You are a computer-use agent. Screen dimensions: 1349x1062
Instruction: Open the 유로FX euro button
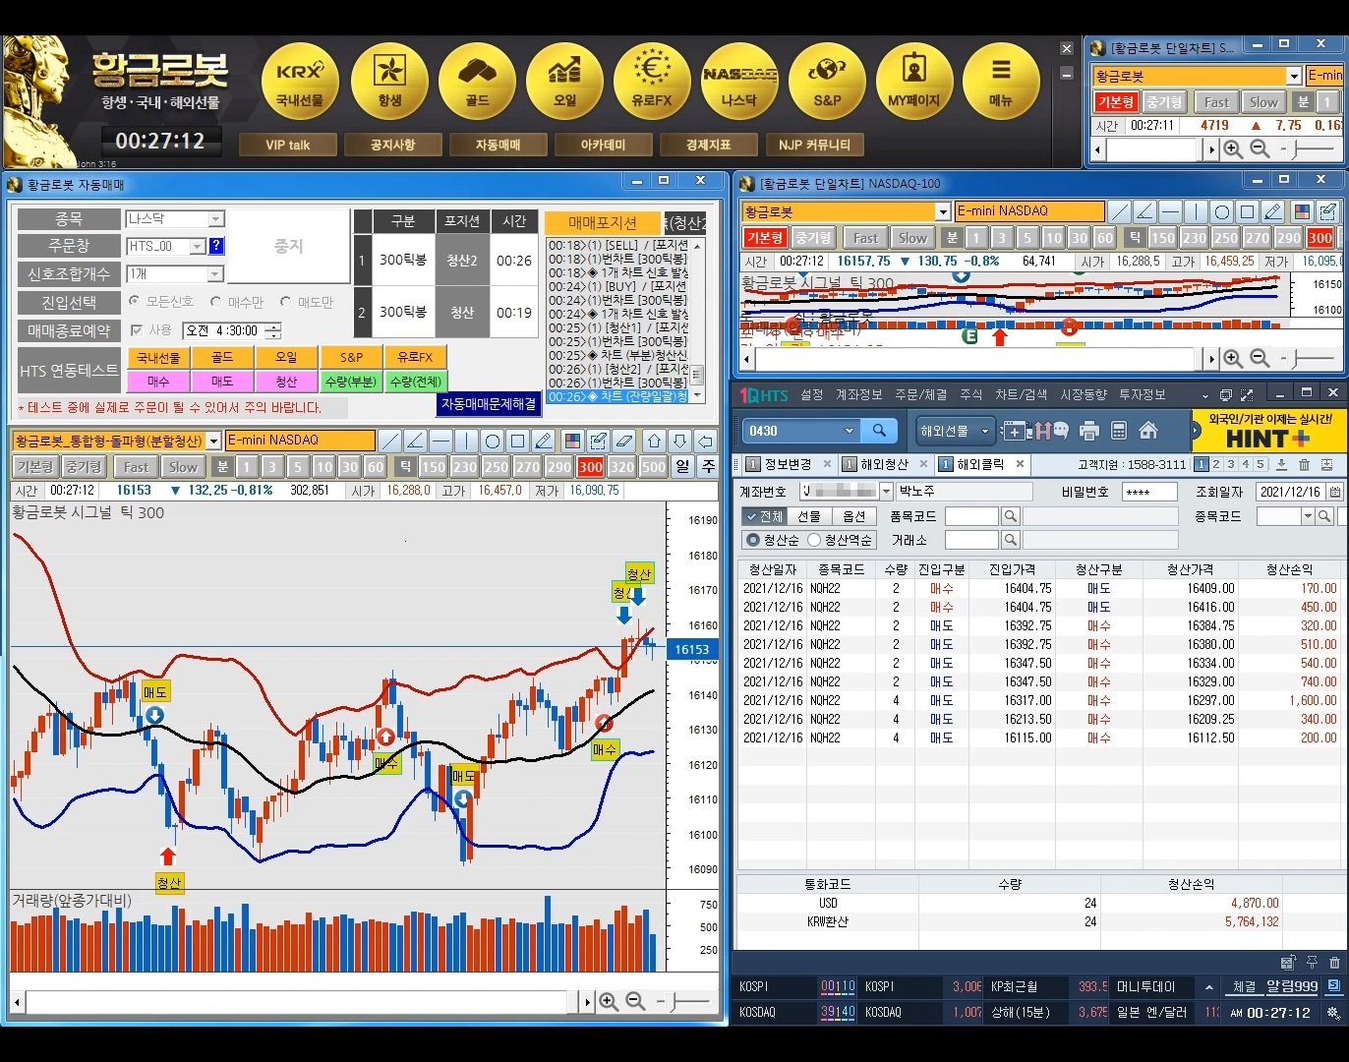pos(652,82)
